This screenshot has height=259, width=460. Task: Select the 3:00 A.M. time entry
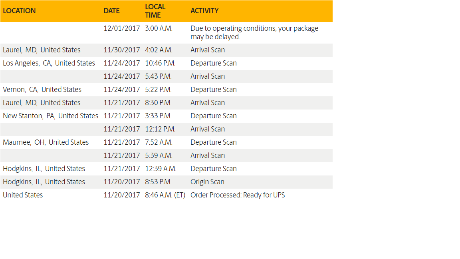point(159,28)
